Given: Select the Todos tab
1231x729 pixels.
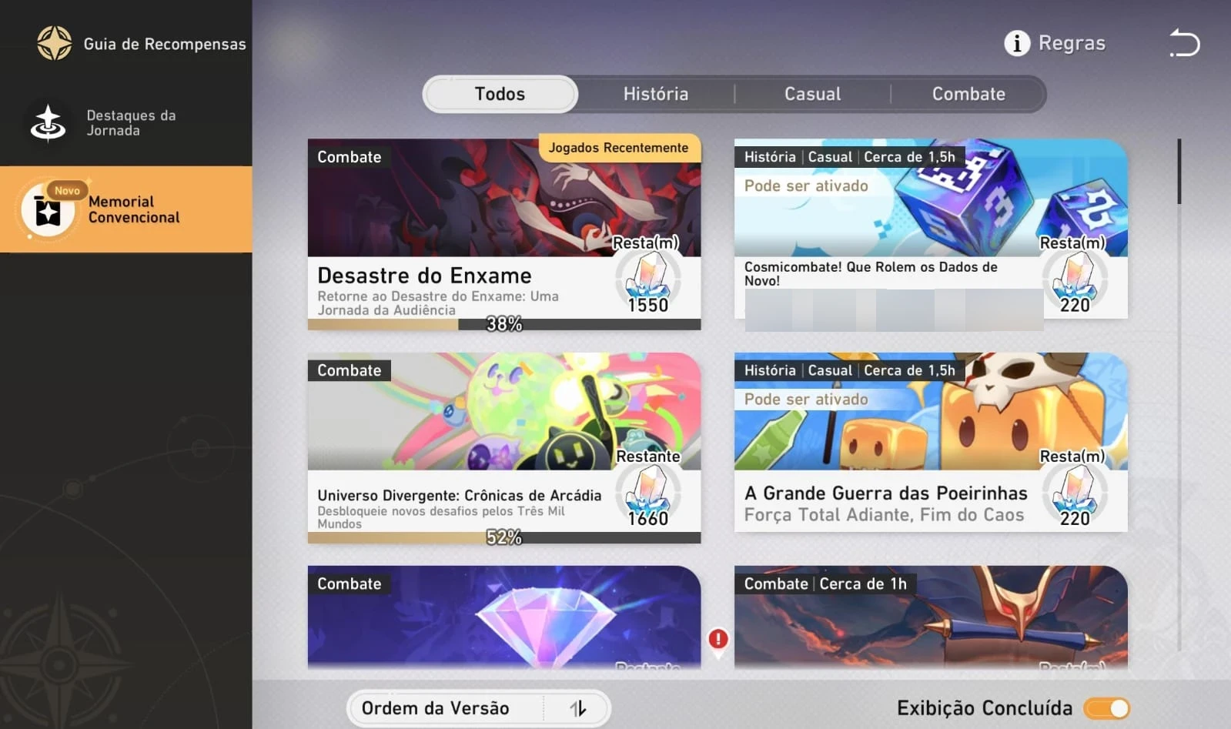Looking at the screenshot, I should [500, 94].
